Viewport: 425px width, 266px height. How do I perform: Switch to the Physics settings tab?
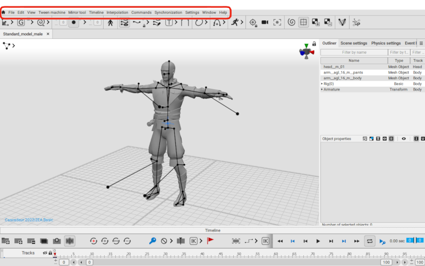pos(386,43)
